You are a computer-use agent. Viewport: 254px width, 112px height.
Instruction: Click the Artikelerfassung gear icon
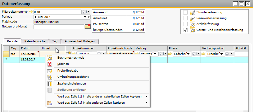(193, 24)
